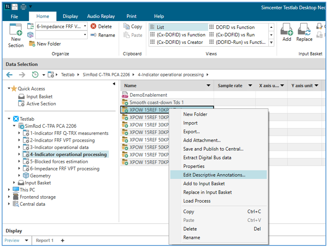
Task: Expand the 5-Blocked forces estimation node
Action: 19,162
